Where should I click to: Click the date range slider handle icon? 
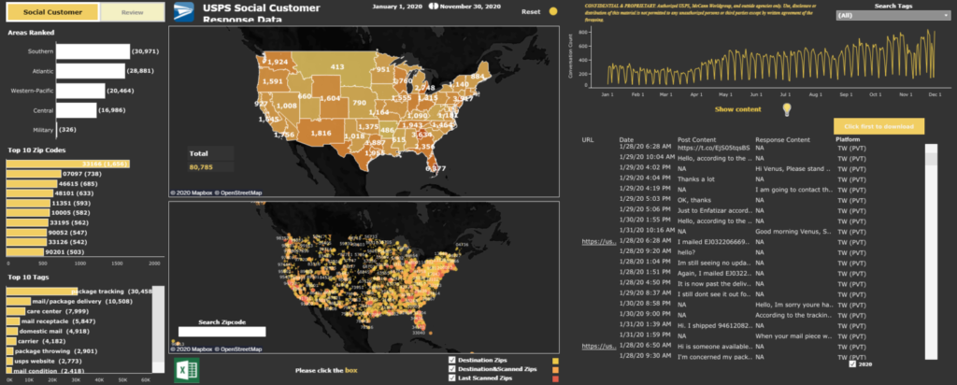(434, 7)
